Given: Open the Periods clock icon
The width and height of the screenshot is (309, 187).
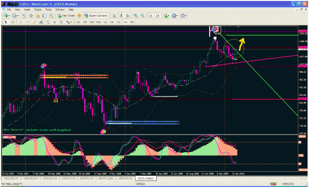Looking at the screenshot, I should 174,16.
